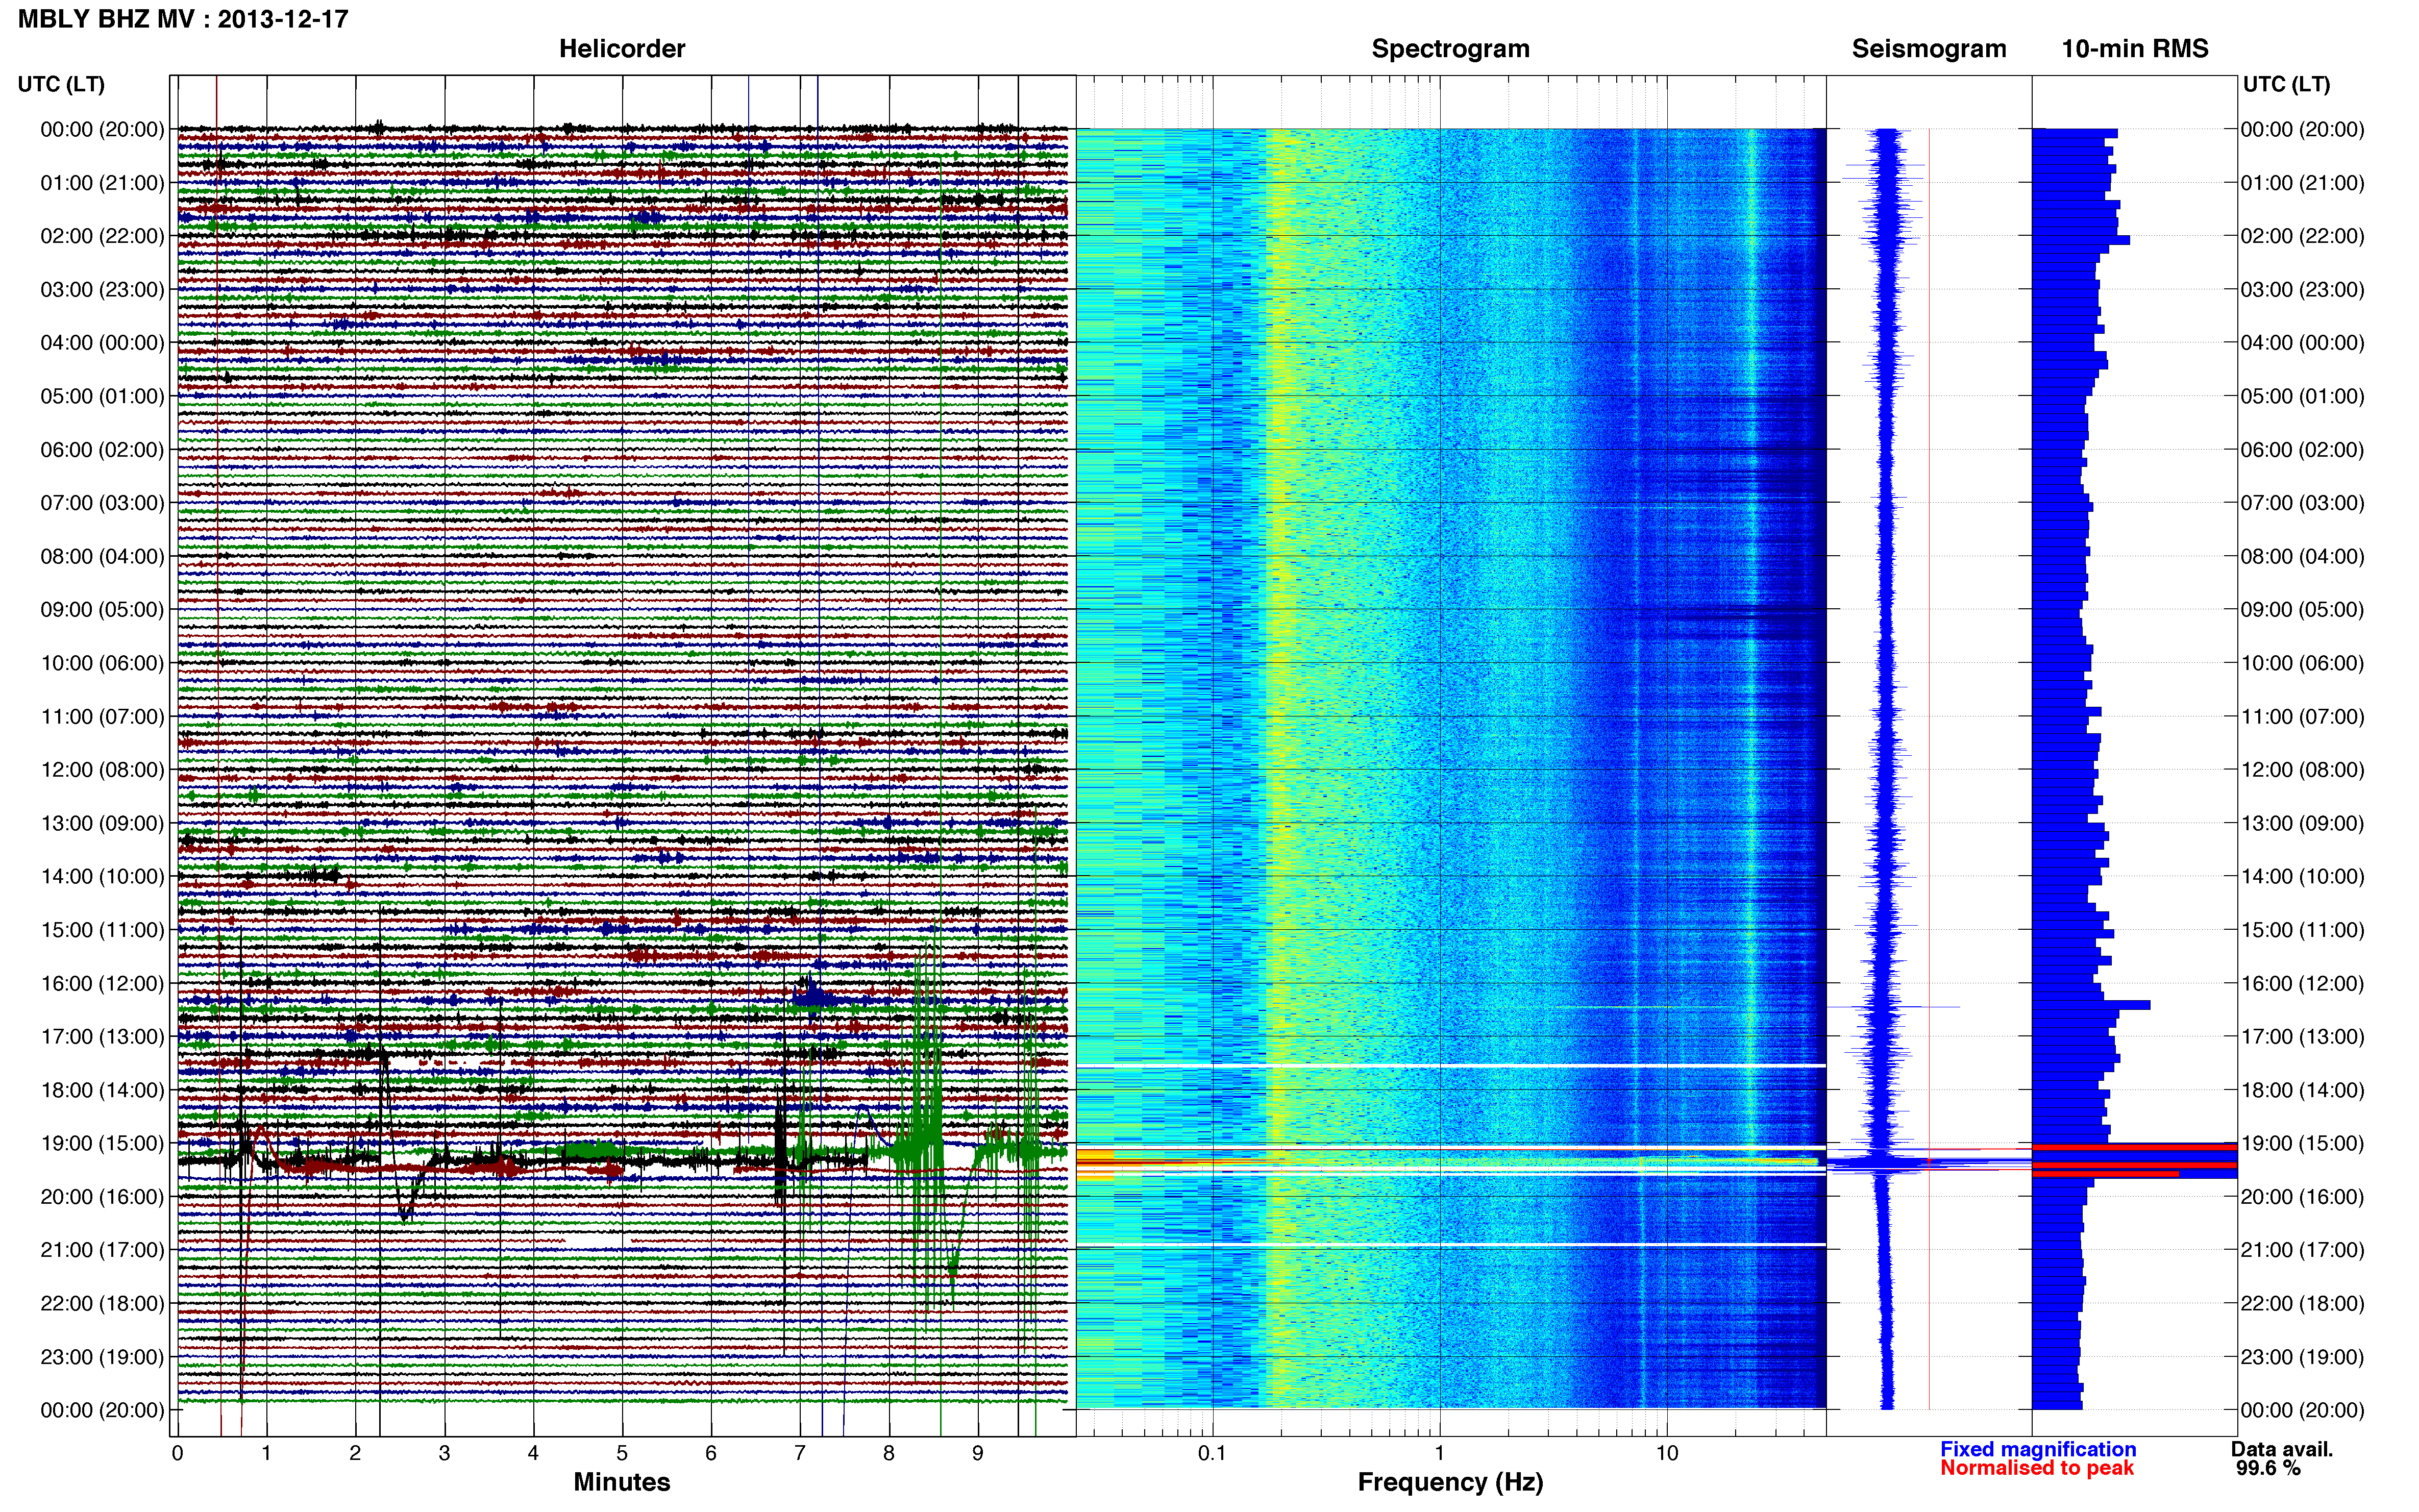Click left axis label 23:00 (19:00)

pyautogui.click(x=102, y=1357)
